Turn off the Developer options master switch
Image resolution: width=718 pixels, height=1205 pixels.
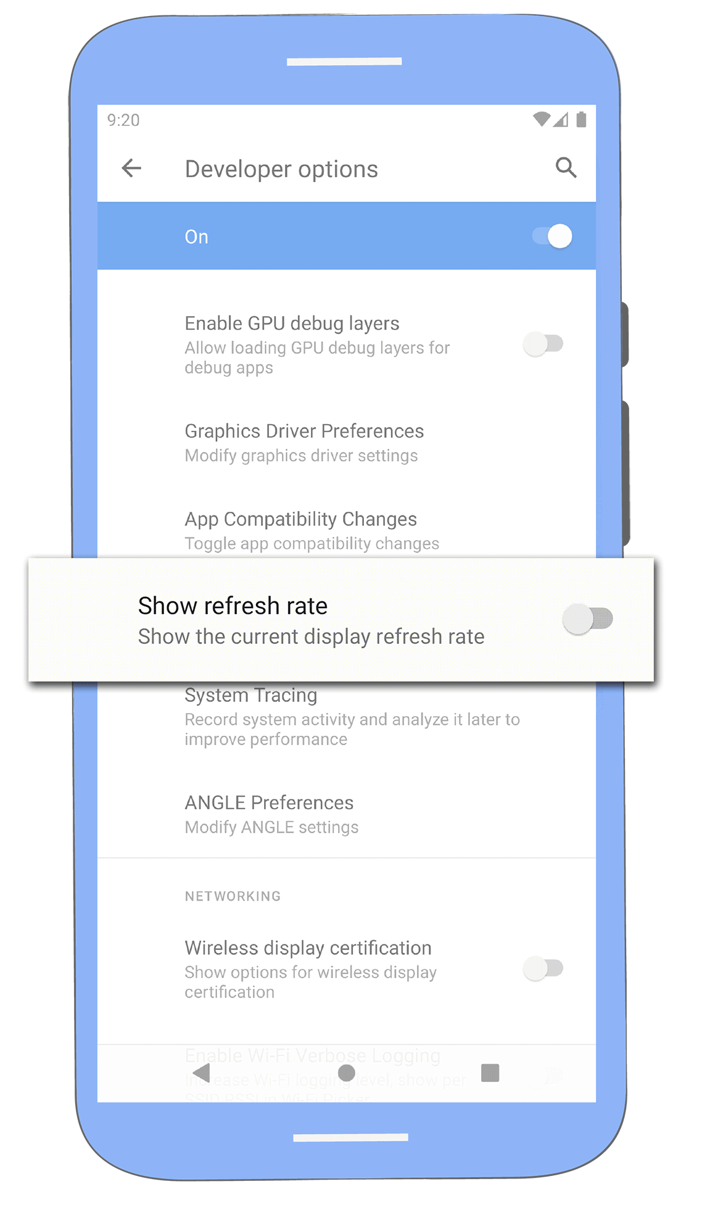click(x=552, y=236)
